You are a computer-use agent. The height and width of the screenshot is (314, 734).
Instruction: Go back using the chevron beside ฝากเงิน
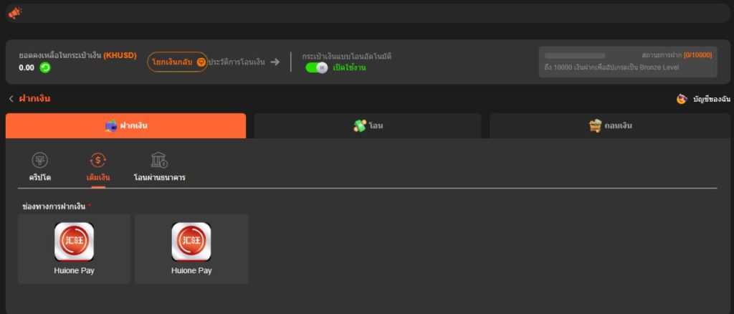tap(11, 99)
